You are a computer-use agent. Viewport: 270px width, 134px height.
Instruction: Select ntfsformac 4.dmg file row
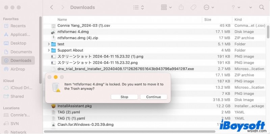154,32
